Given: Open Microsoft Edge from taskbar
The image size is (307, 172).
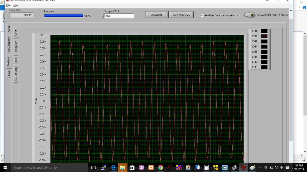Looking at the screenshot, I should [x=113, y=168].
